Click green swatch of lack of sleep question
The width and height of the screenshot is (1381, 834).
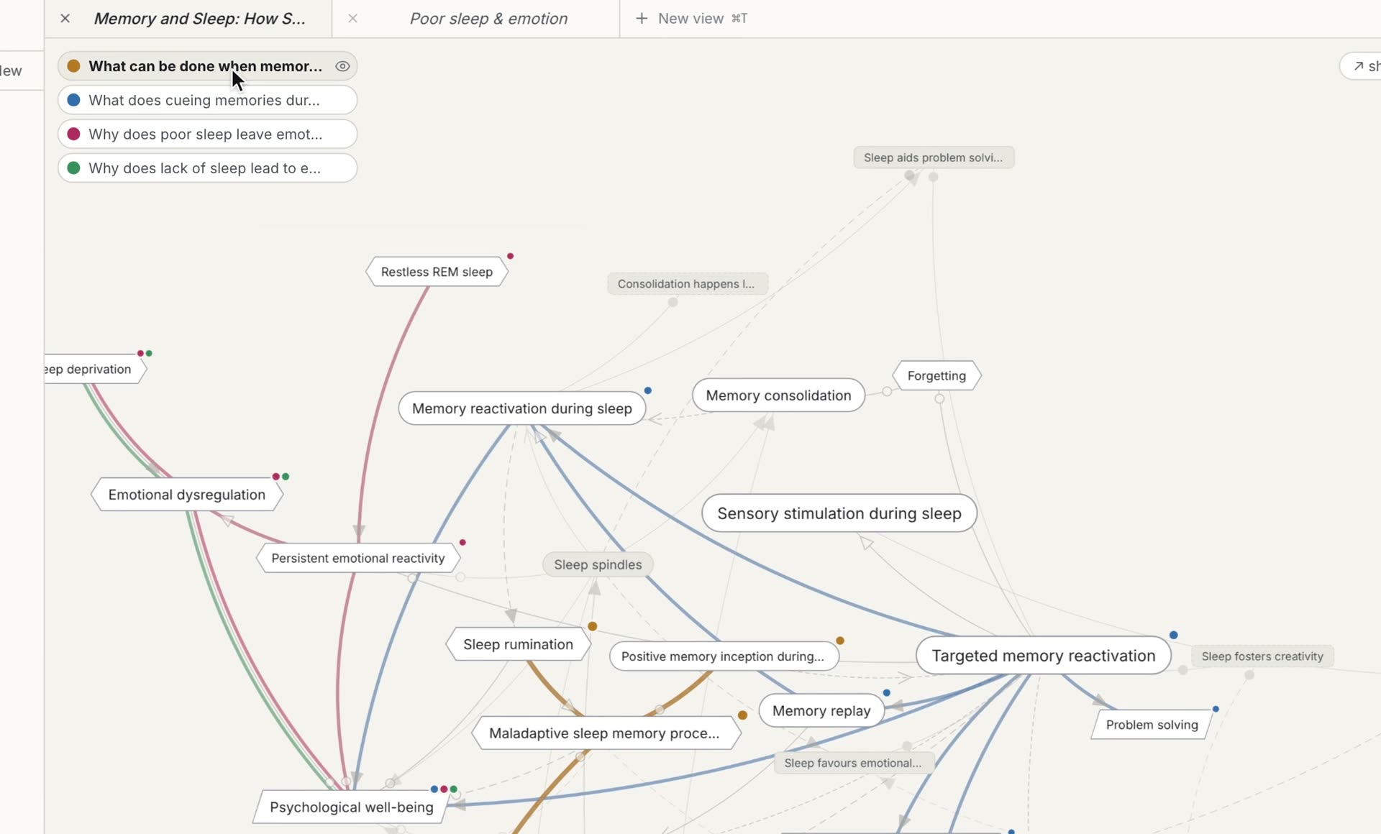(73, 168)
